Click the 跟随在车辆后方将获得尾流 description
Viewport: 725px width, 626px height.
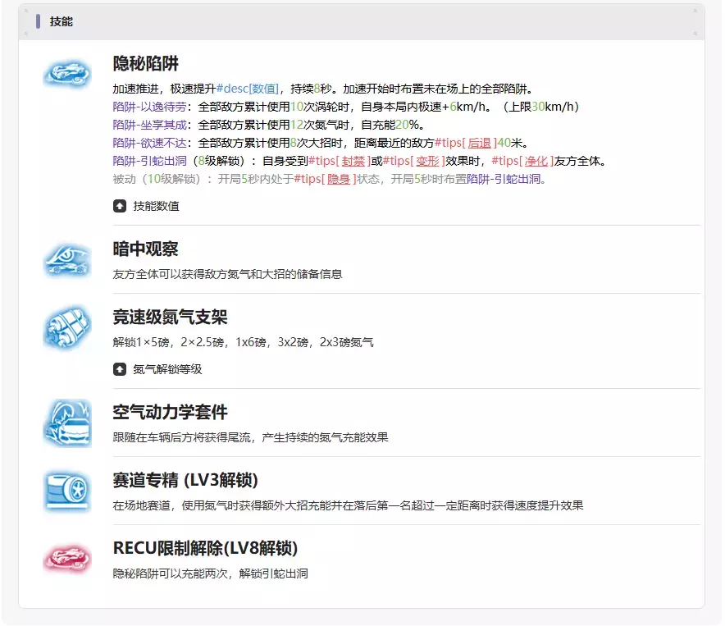251,437
